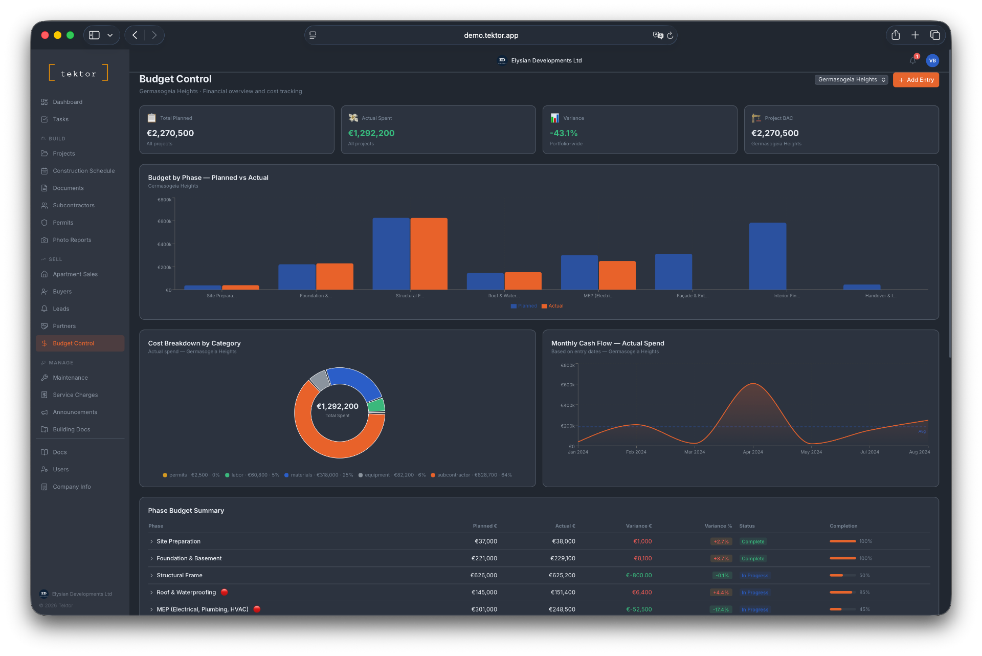982x656 pixels.
Task: Expand the Site Preparation phase details
Action: click(x=151, y=541)
